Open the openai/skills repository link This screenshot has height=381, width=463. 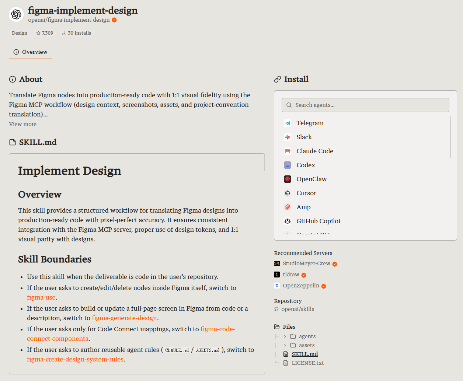tap(298, 309)
